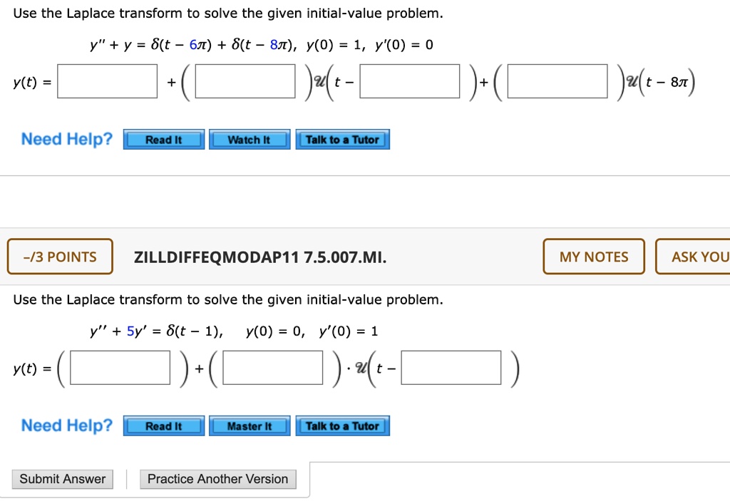
Task: Click Talk to a Tutor for first problem
Action: pyautogui.click(x=343, y=140)
